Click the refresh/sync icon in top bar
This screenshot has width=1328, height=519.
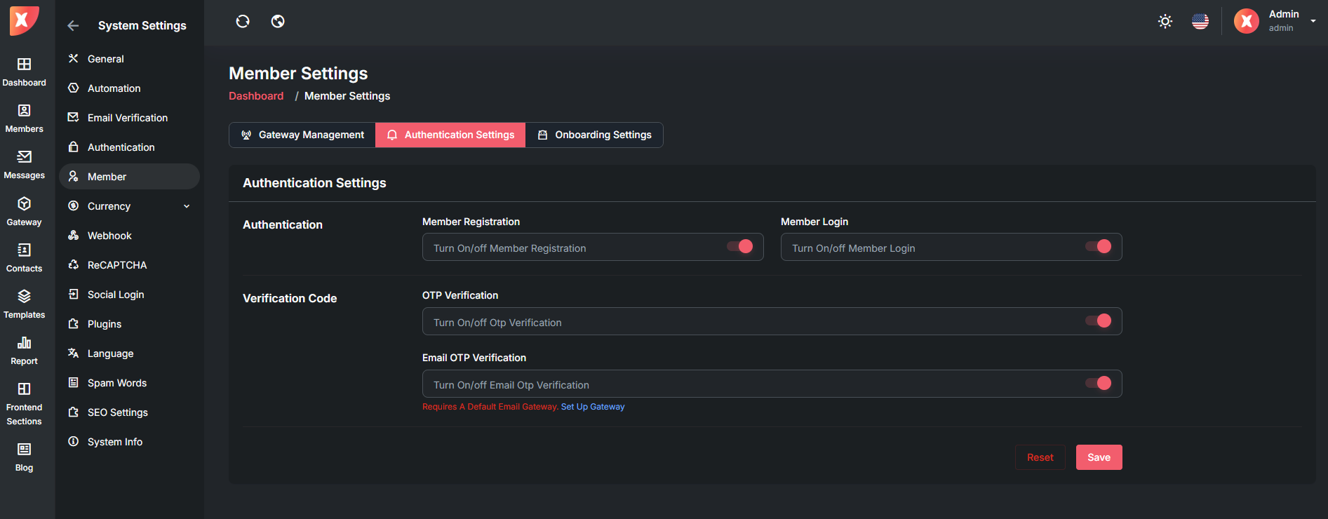243,22
